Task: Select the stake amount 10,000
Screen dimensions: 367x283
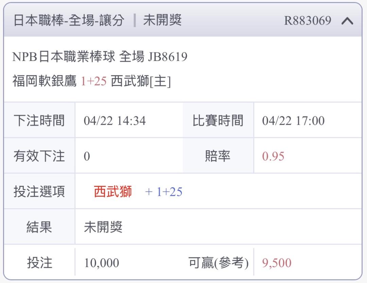Action: point(101,263)
